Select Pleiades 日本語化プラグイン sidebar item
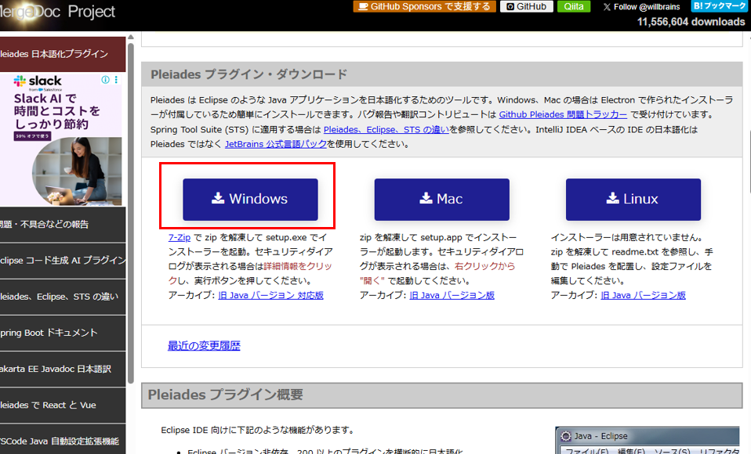 (63, 54)
